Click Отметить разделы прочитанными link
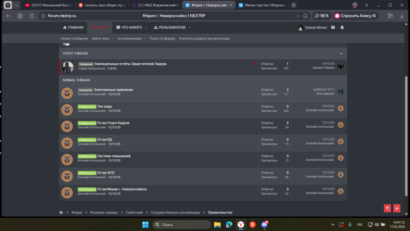 [x=204, y=38]
